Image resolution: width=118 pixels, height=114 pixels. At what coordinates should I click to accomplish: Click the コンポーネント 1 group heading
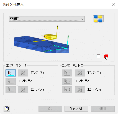(16, 65)
